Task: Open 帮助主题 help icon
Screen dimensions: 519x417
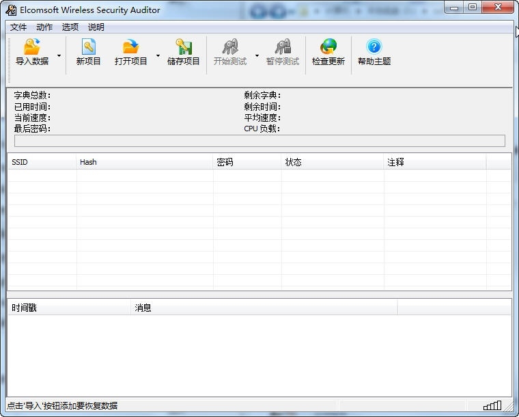Action: click(374, 46)
